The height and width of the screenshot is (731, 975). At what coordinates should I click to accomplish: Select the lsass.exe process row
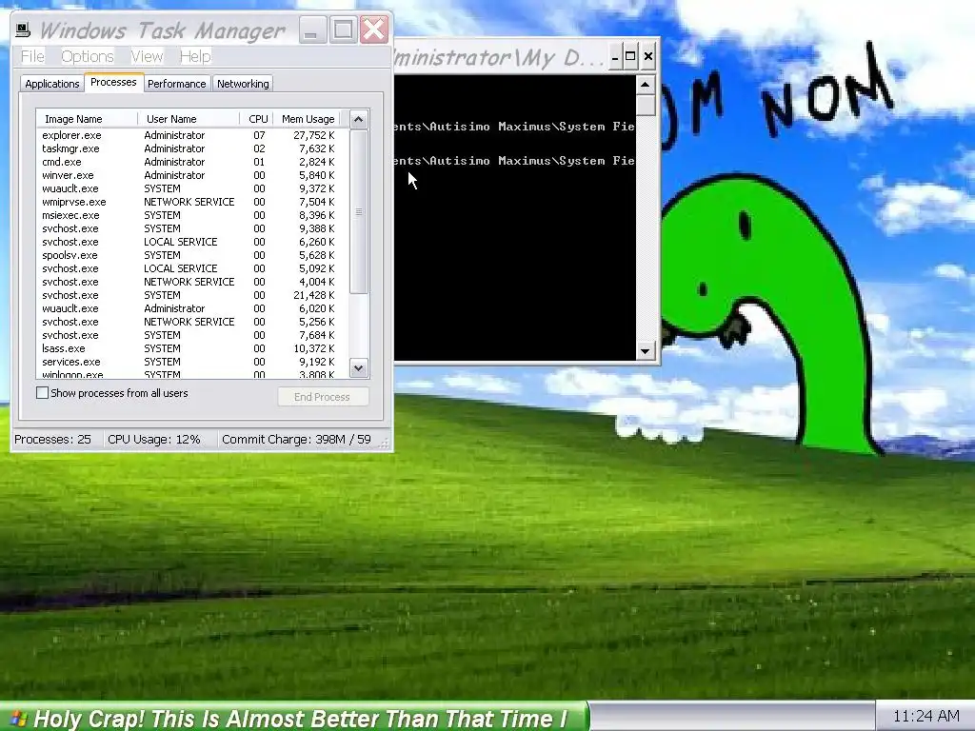click(x=190, y=348)
